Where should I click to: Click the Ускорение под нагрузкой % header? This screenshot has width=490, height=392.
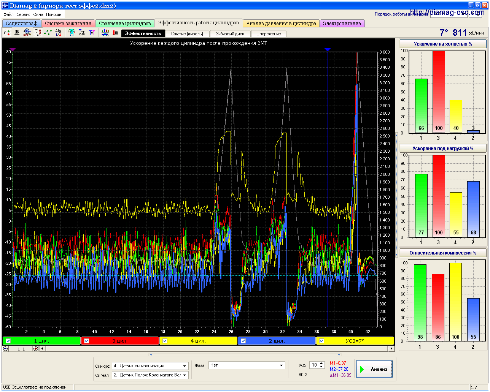pos(443,149)
